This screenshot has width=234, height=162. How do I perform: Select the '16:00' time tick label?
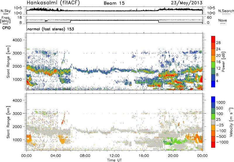(x=144, y=156)
